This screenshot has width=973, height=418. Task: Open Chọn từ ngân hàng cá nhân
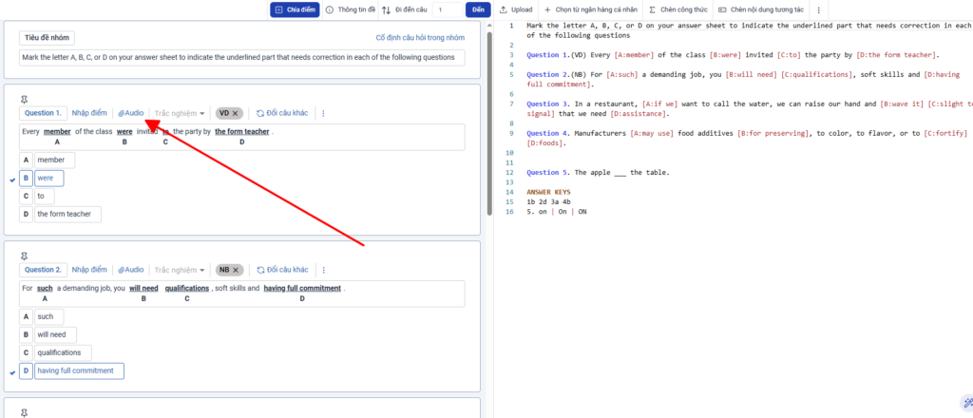591,9
